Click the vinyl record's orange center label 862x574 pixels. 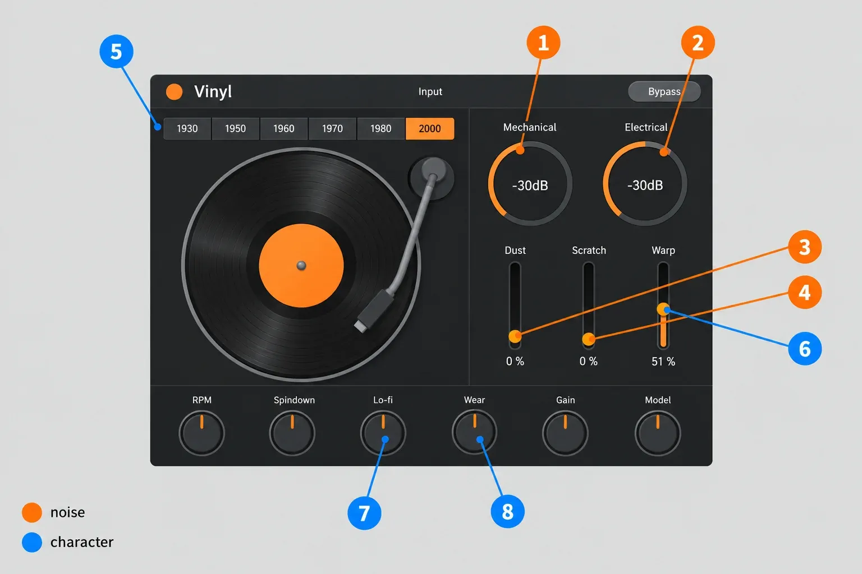pyautogui.click(x=301, y=266)
